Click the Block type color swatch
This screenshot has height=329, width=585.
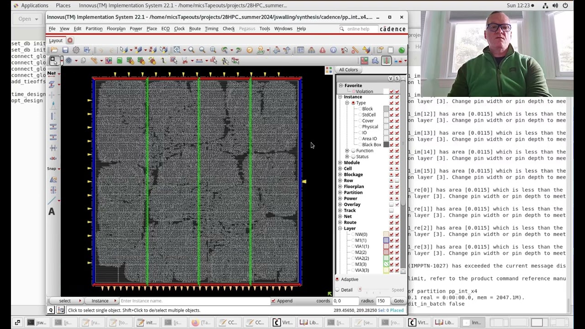386,109
